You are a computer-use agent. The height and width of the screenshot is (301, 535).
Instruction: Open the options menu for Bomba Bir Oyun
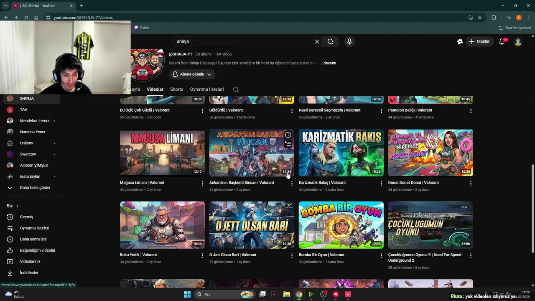(381, 255)
